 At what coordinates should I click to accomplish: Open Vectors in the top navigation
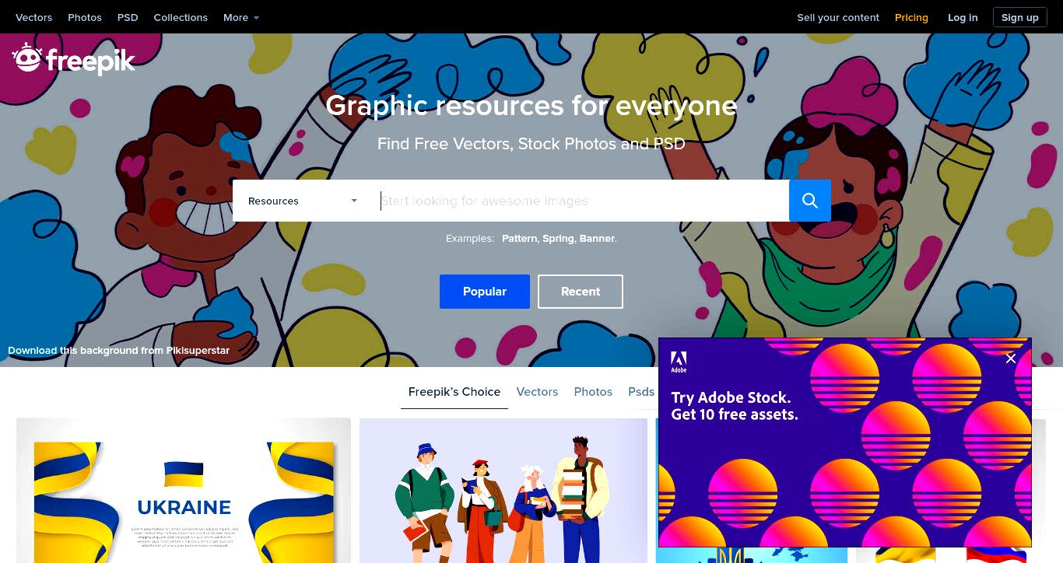(x=34, y=17)
